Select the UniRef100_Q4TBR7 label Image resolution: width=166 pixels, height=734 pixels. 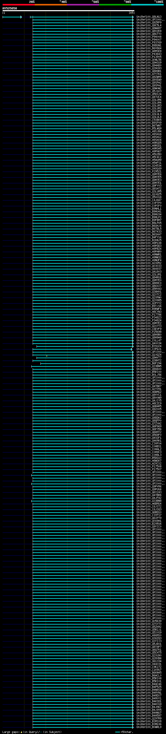click(x=149, y=386)
